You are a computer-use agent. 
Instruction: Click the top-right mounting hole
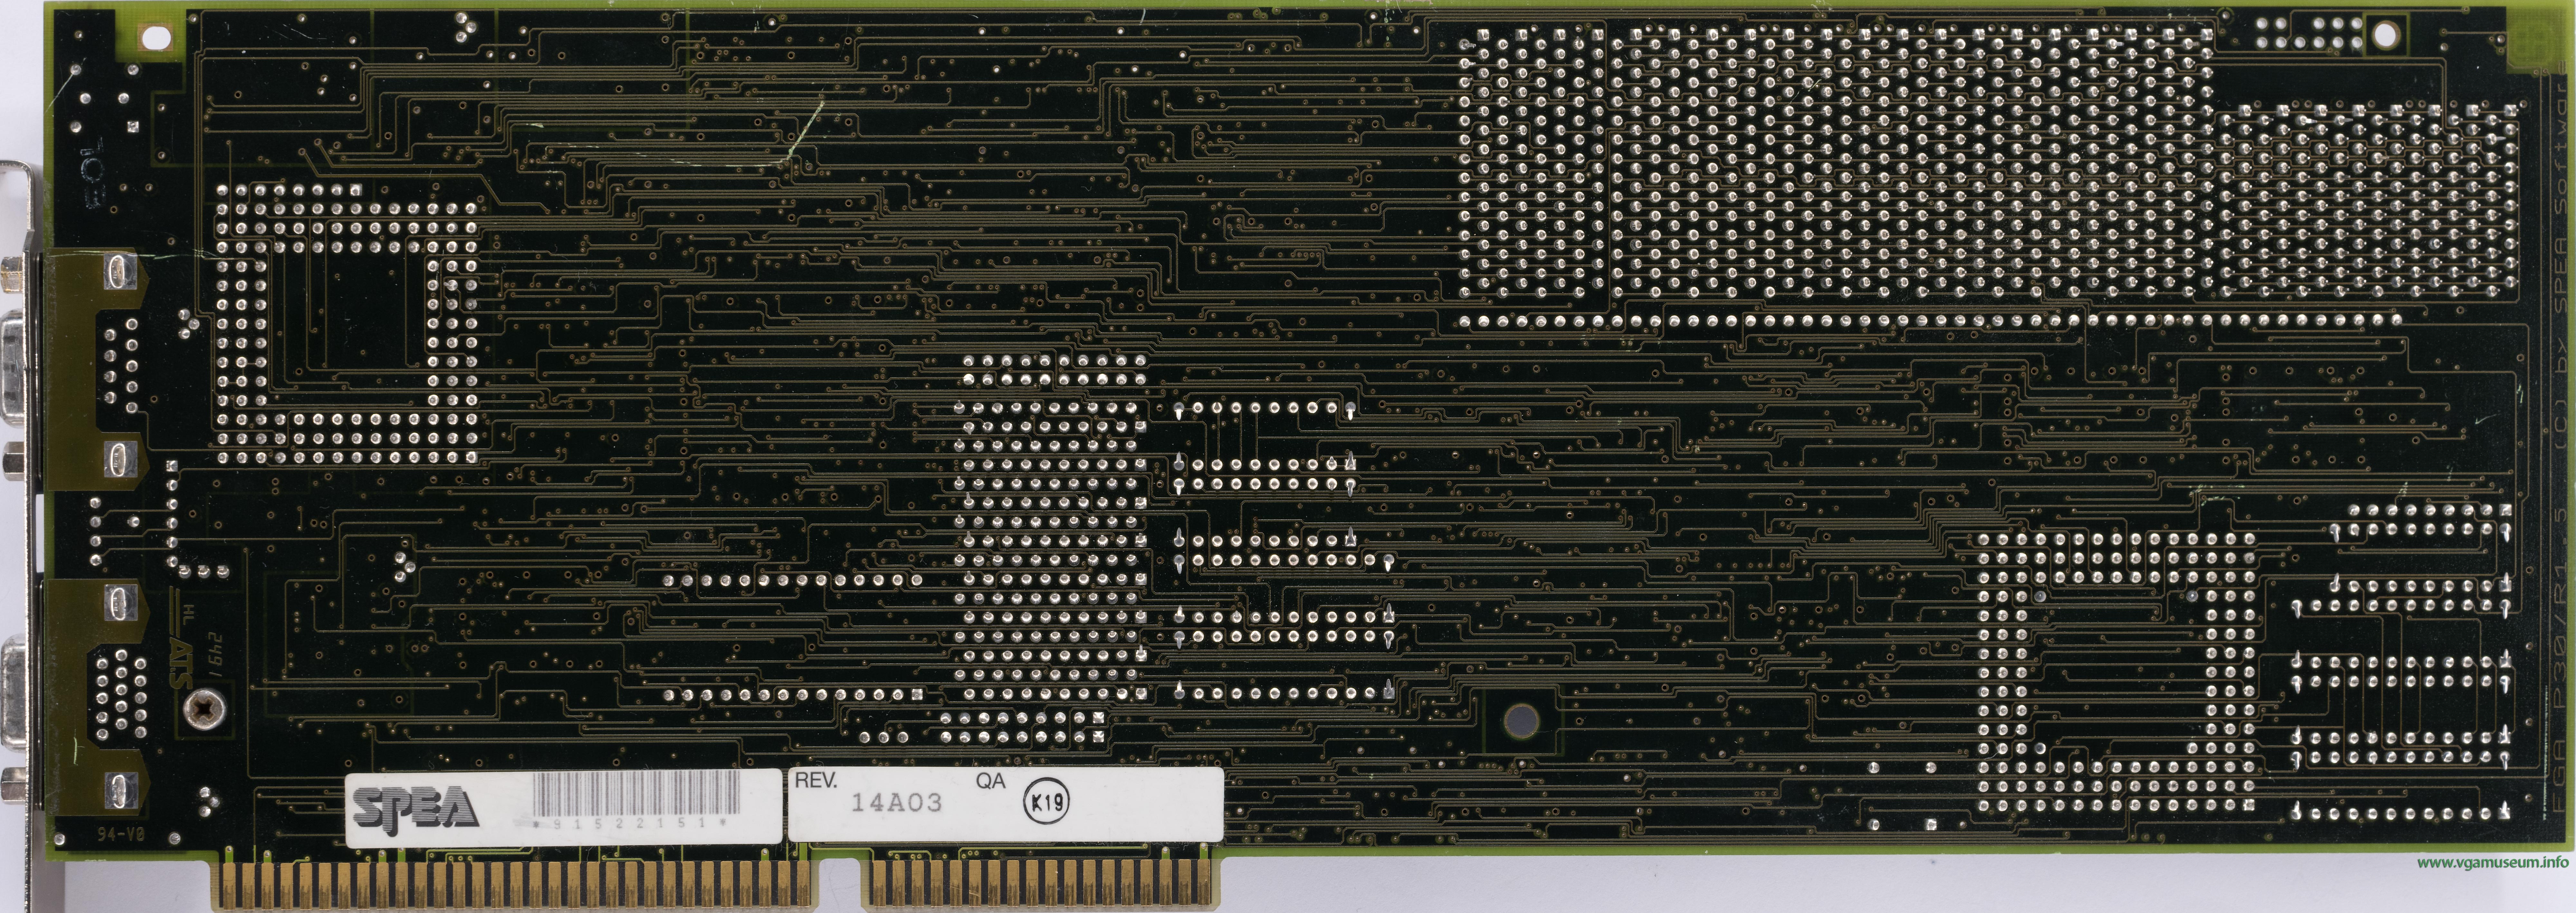[x=2385, y=34]
